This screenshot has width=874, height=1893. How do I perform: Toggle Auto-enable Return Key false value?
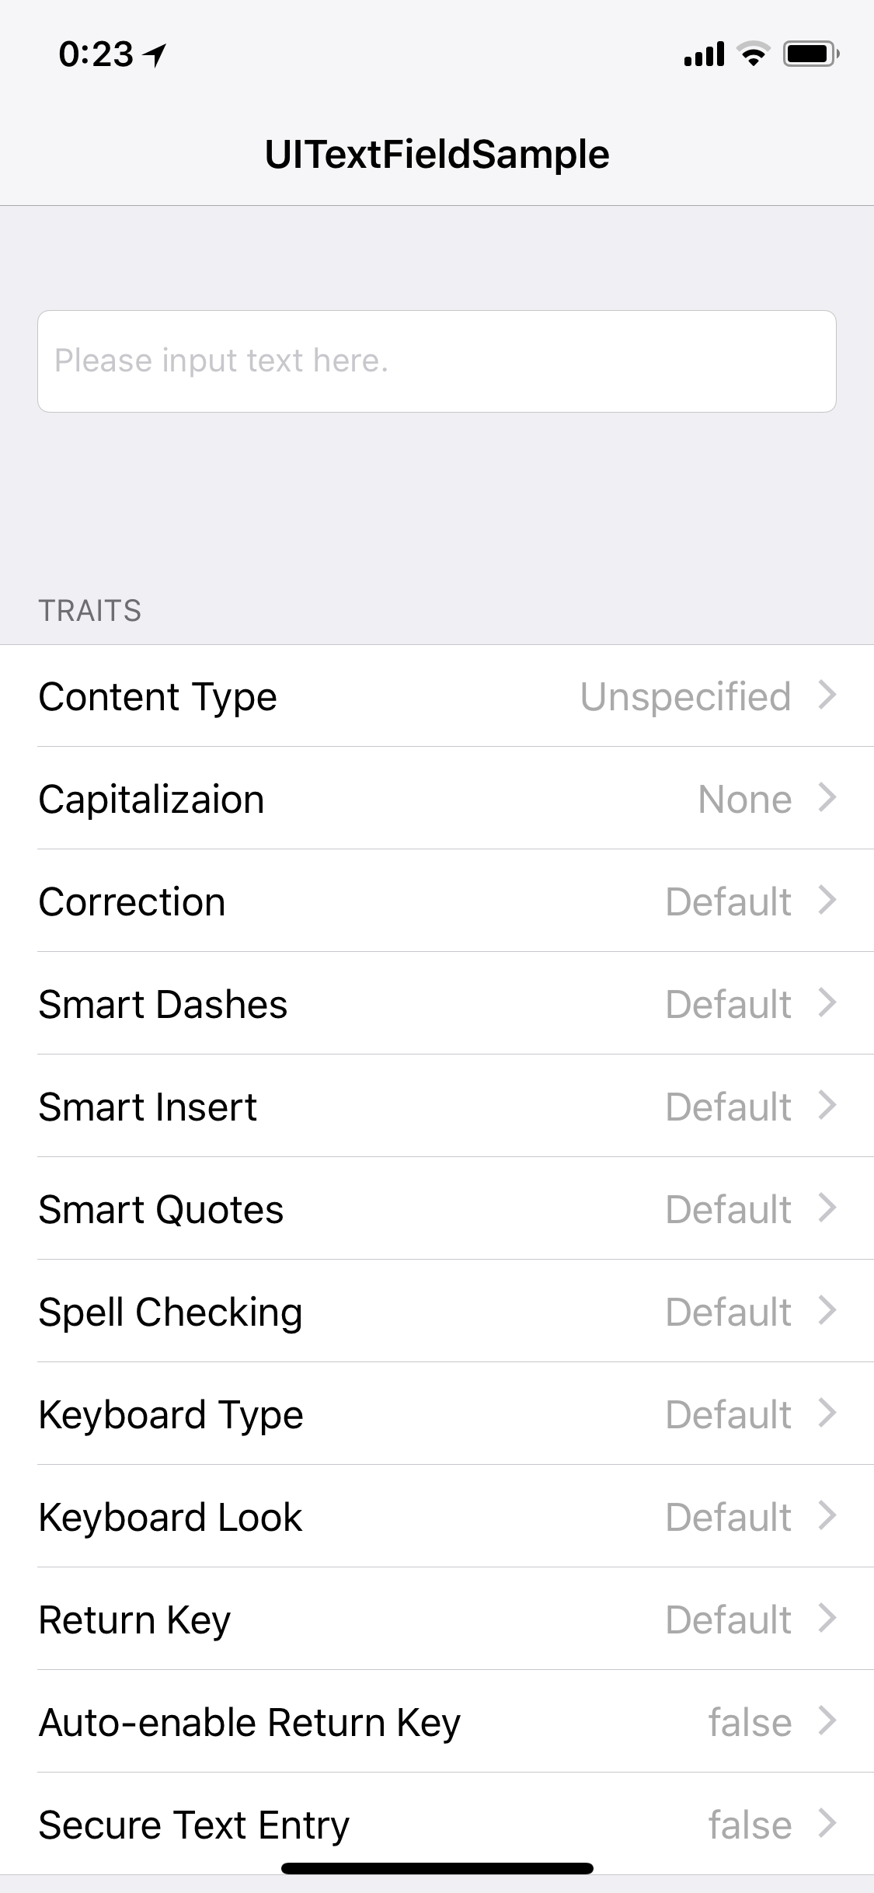pyautogui.click(x=750, y=1722)
